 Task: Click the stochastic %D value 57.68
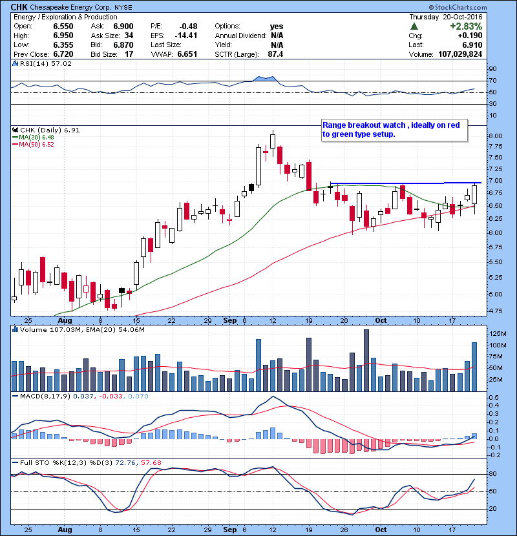click(x=151, y=462)
